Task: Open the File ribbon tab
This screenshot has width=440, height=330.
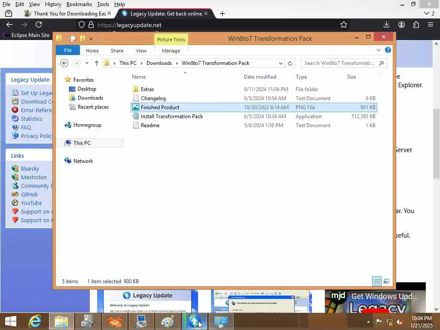Action: pyautogui.click(x=67, y=50)
